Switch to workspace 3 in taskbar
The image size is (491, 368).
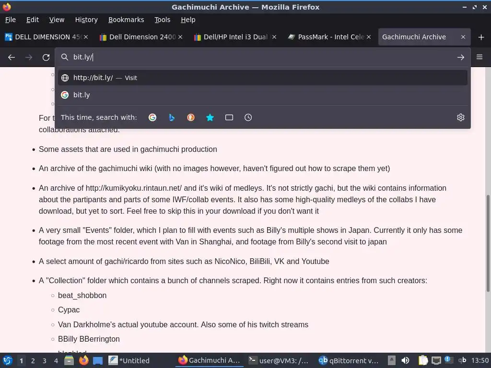pyautogui.click(x=45, y=361)
